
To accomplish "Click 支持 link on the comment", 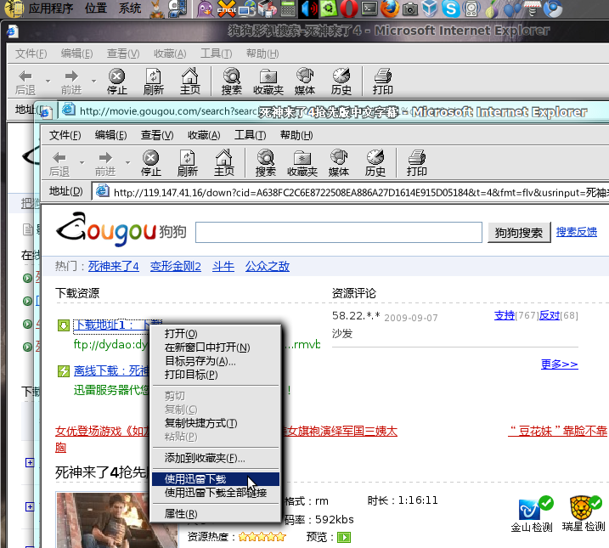I will [x=505, y=315].
